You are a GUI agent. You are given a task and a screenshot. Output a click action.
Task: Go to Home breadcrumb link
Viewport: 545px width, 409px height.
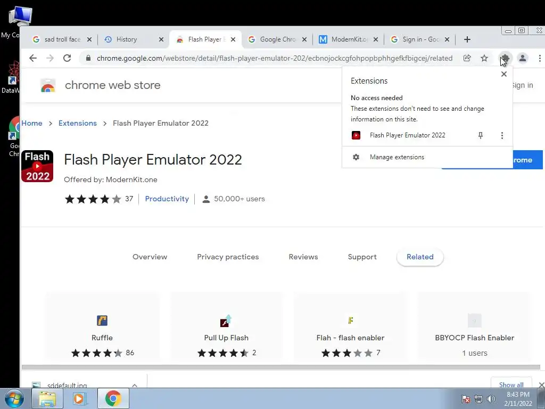click(32, 123)
